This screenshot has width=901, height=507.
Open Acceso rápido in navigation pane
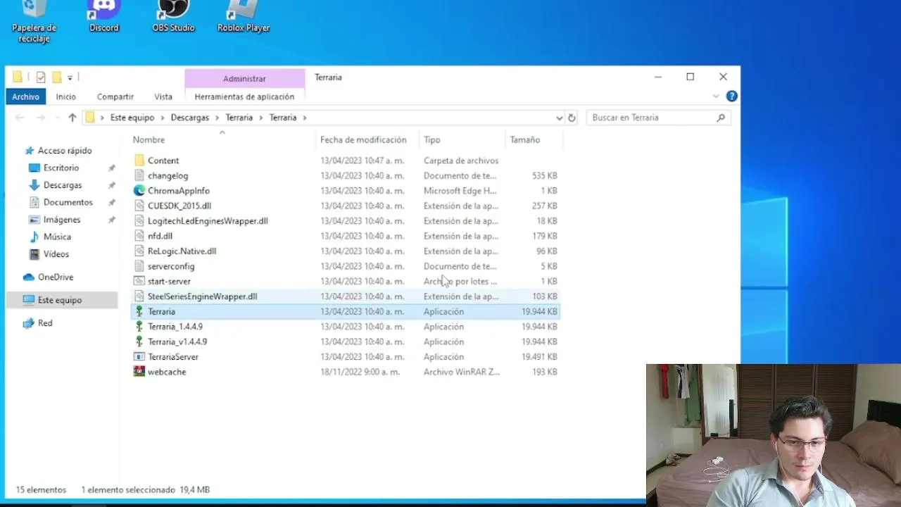click(x=65, y=151)
